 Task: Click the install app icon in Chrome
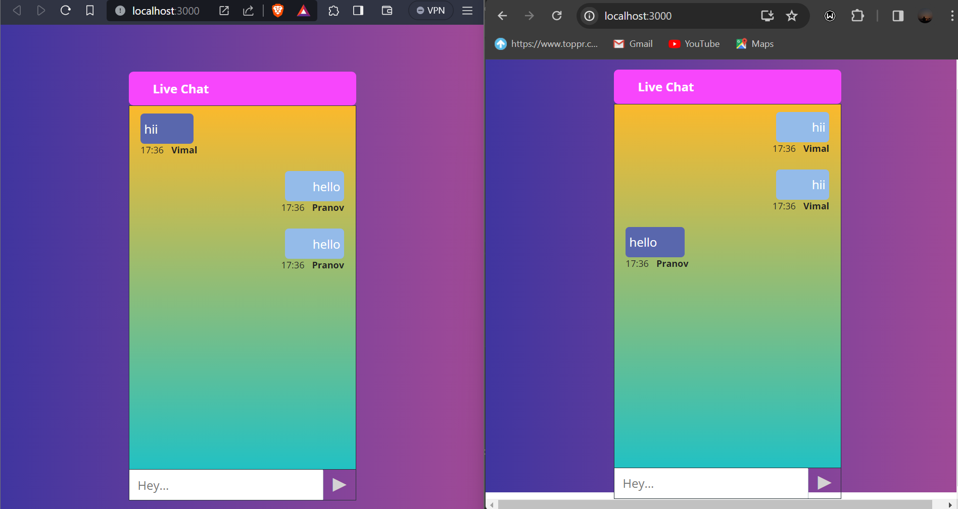[767, 16]
